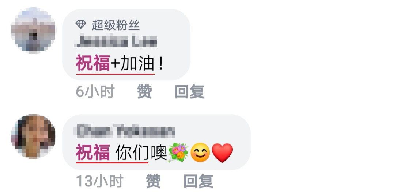Screen dimensions: 393x194
Task: Click the red heart emoji
Action: pyautogui.click(x=222, y=153)
